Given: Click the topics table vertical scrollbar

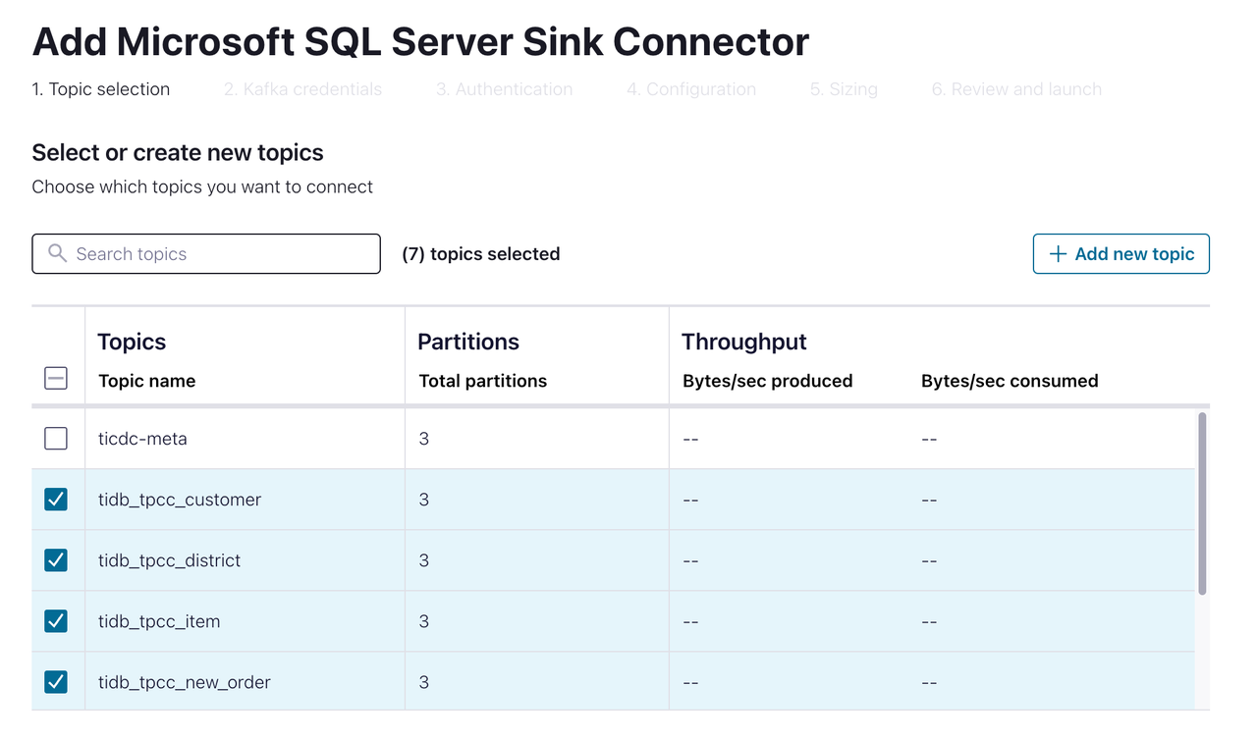Looking at the screenshot, I should pyautogui.click(x=1202, y=503).
